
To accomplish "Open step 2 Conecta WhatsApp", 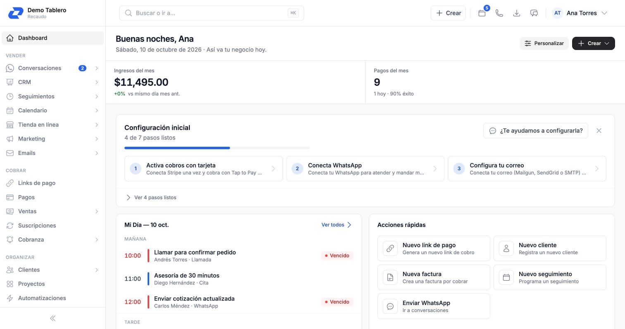I will (365, 169).
